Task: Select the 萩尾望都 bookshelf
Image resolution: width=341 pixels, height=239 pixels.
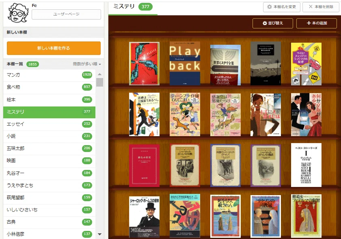Action: pyautogui.click(x=50, y=198)
